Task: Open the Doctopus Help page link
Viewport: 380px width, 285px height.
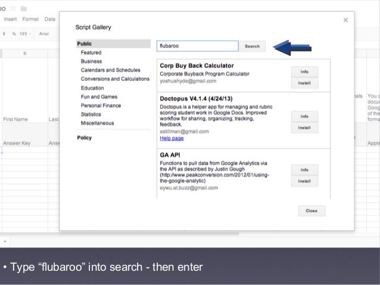Action: (x=172, y=138)
